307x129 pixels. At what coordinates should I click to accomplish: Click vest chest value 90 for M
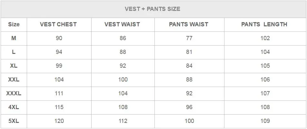[59, 38]
